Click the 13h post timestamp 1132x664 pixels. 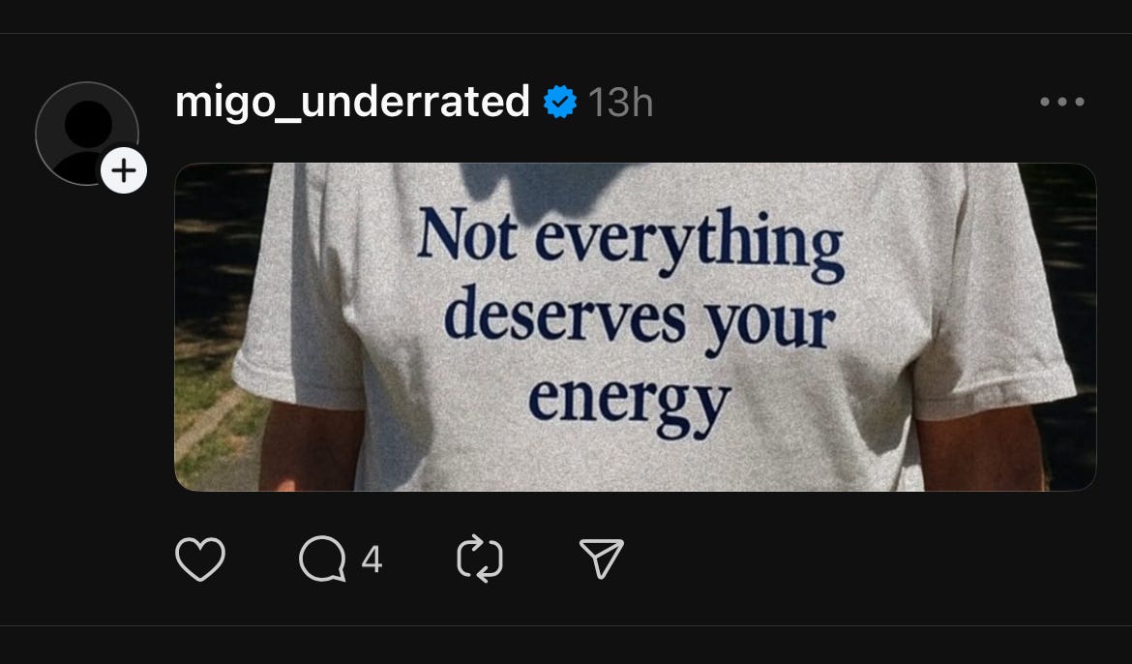621,103
